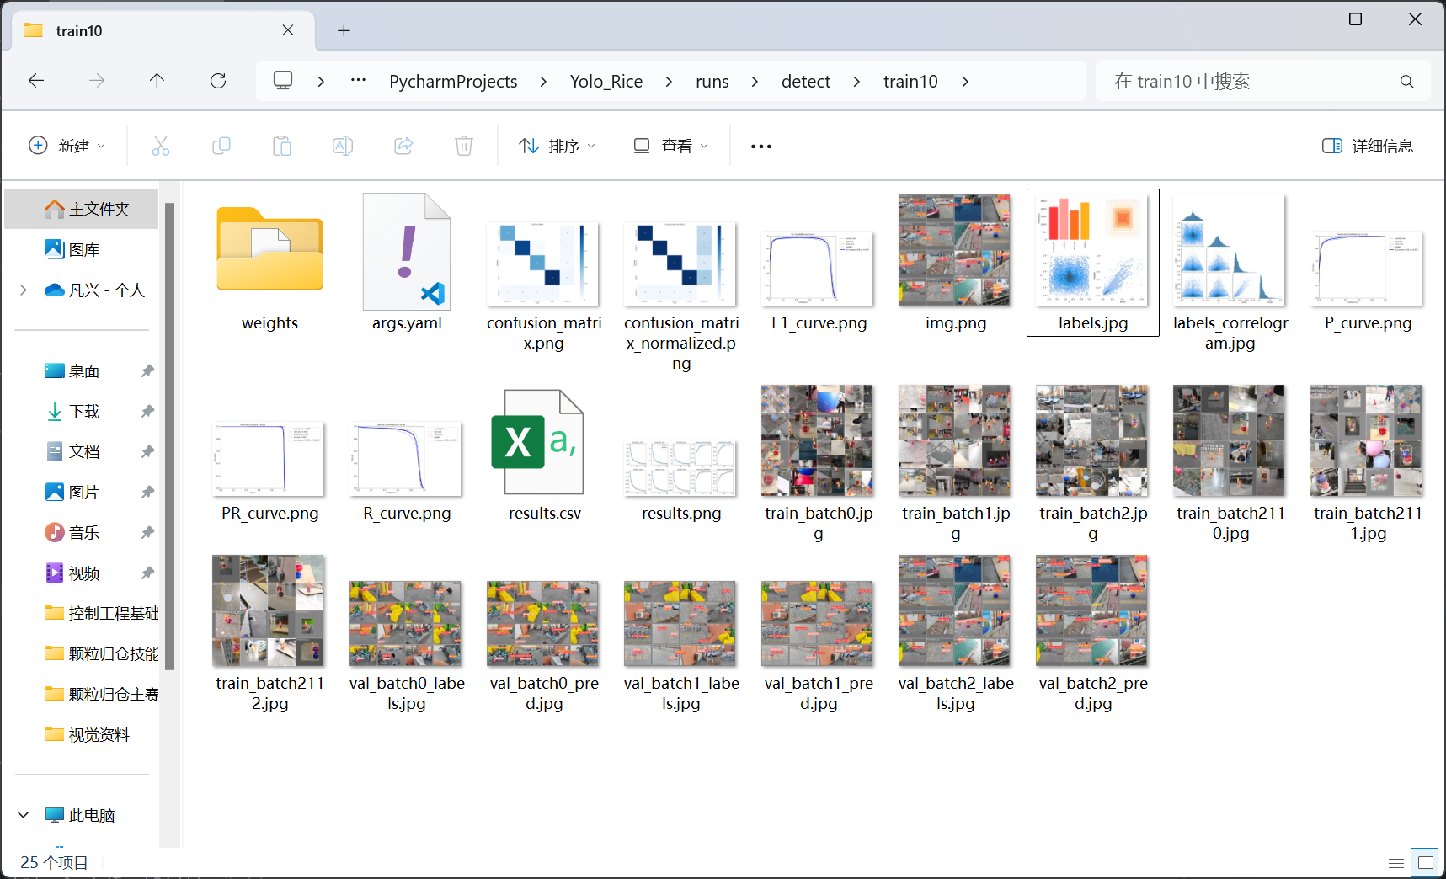Click PycharmProjects in the breadcrumb
The width and height of the screenshot is (1446, 879).
(453, 82)
